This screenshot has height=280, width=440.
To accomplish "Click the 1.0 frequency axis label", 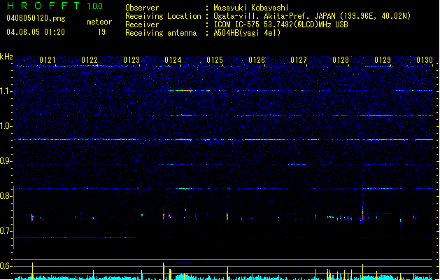I will [6, 126].
